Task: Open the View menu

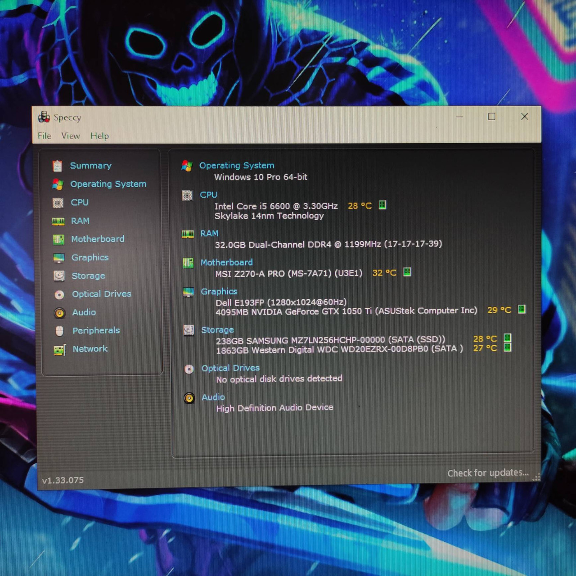Action: click(x=71, y=136)
